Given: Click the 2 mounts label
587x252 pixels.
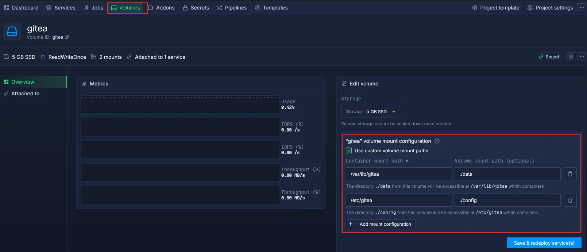Looking at the screenshot, I should 106,57.
